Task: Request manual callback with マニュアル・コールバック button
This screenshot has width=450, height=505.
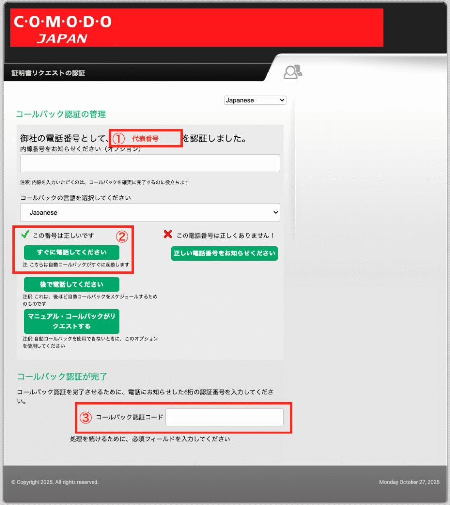Action: pos(72,322)
